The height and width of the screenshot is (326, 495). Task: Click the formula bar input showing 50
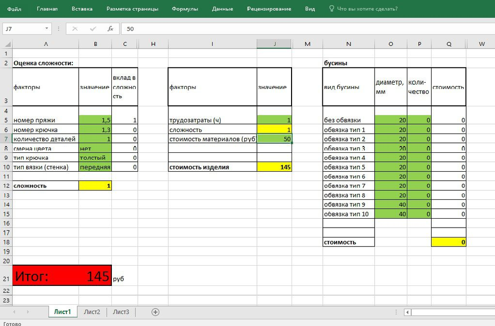[297, 29]
